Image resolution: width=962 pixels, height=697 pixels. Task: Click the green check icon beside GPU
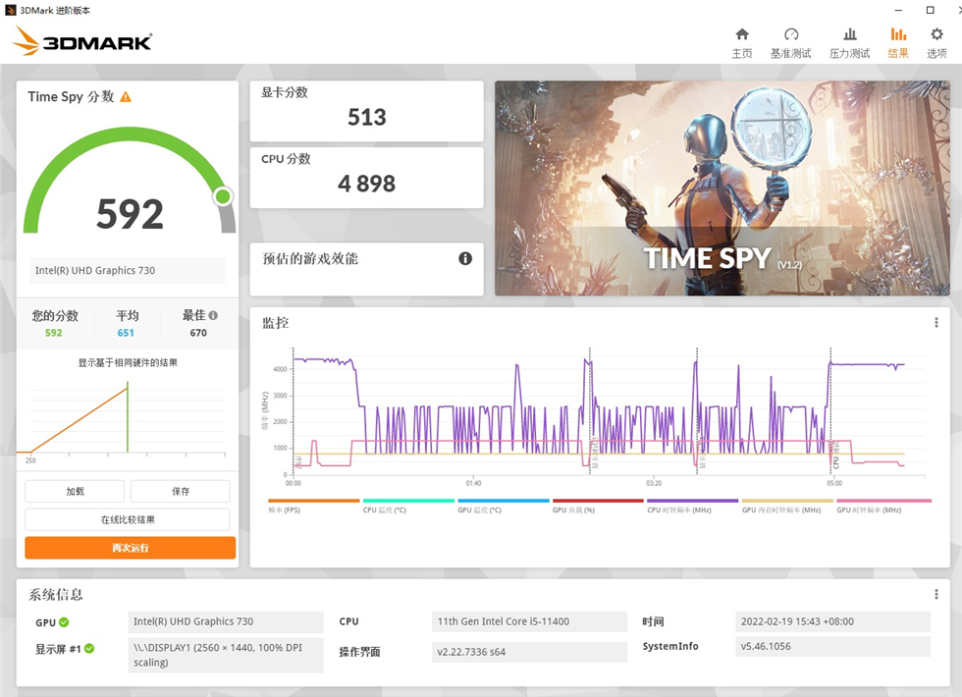(x=64, y=622)
